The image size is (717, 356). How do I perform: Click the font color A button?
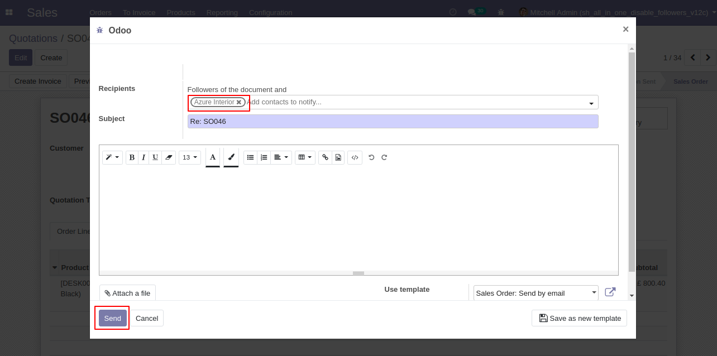[x=213, y=157]
